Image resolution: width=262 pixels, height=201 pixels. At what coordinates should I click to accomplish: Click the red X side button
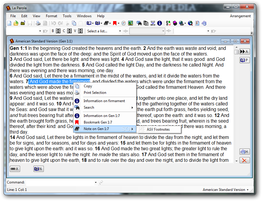coord(244,160)
